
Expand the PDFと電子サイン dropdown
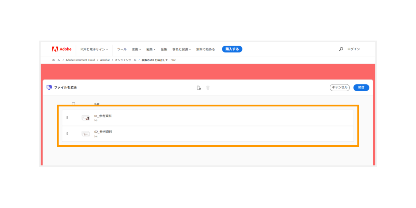click(94, 49)
